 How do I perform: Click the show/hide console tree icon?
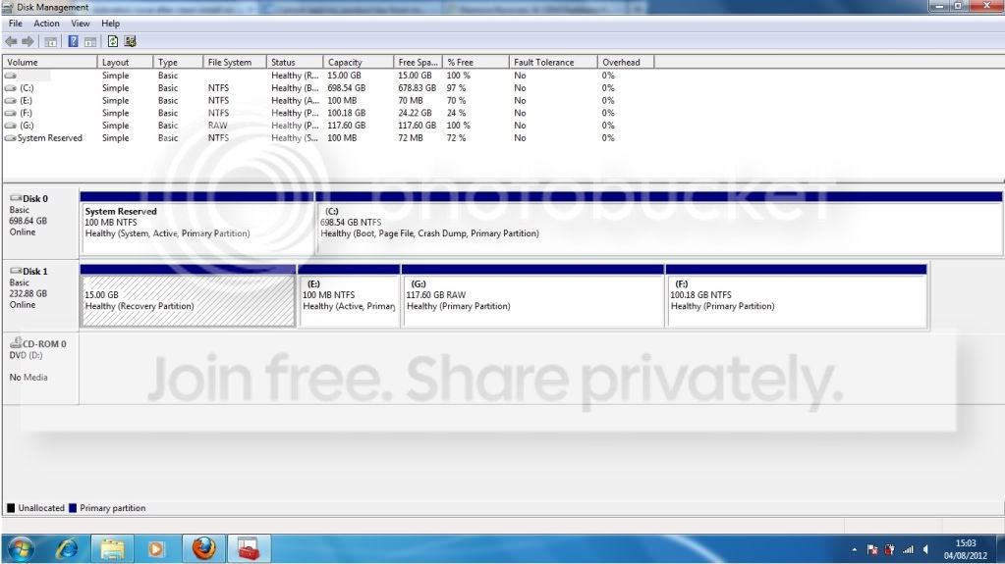click(x=51, y=41)
